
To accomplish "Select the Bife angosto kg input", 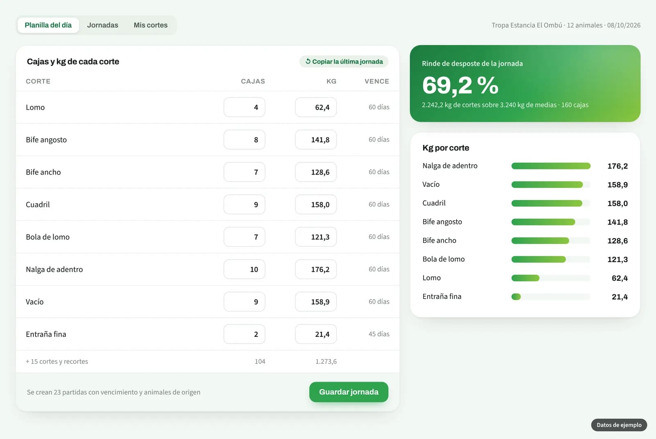I will click(316, 139).
